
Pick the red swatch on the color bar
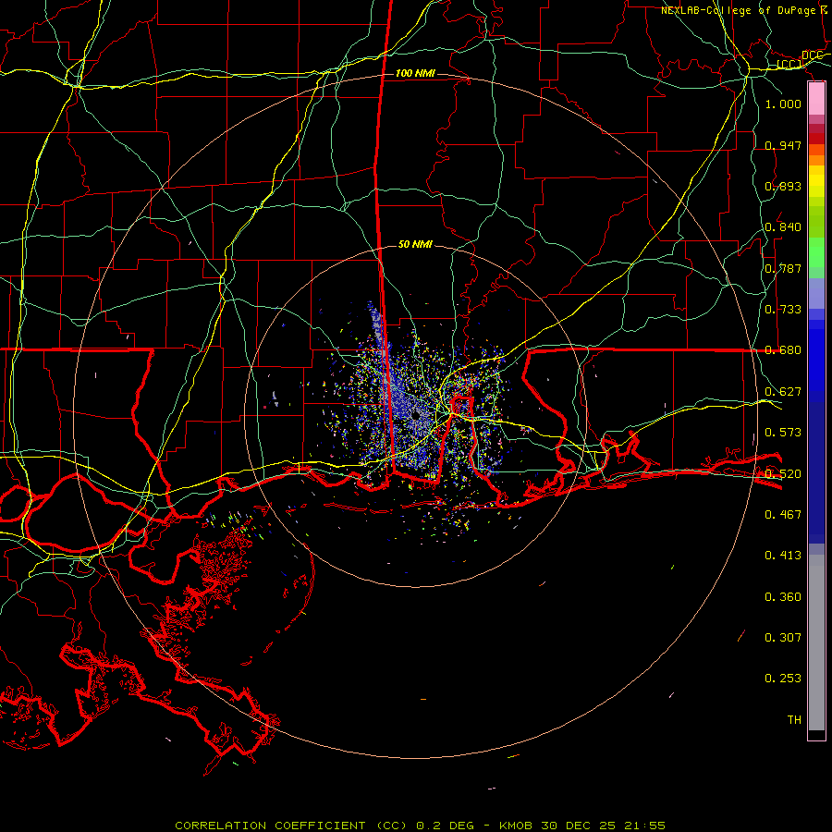click(816, 139)
